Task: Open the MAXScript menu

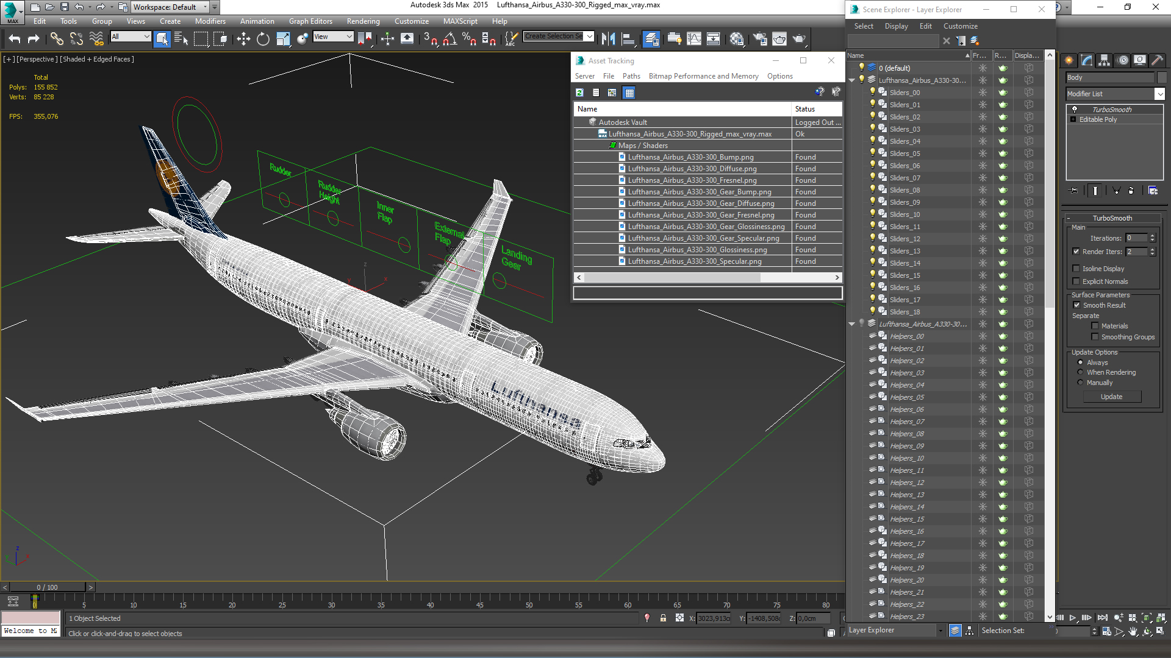Action: [460, 21]
